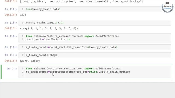The width and height of the screenshot is (175, 98).
Task: Focus the CountVectorizer import cell
Action: pos(95,38)
